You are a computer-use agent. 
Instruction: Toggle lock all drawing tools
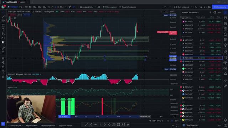(3, 67)
